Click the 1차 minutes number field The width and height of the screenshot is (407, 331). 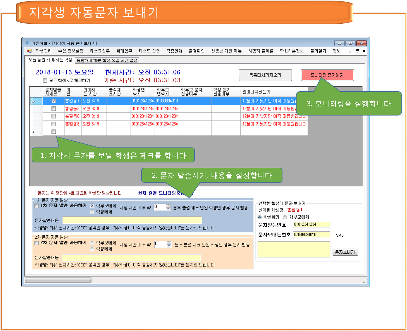click(x=160, y=207)
